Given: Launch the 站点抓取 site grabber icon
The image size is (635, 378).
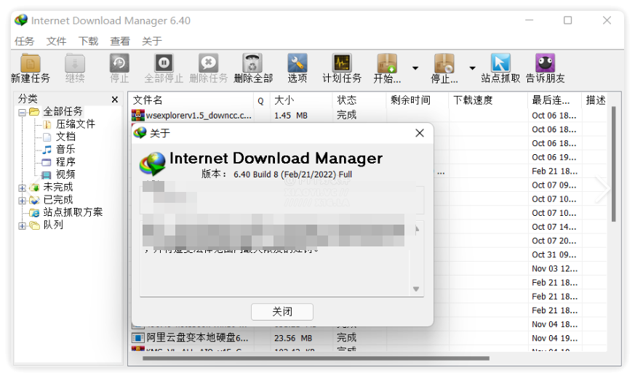Looking at the screenshot, I should coord(500,63).
